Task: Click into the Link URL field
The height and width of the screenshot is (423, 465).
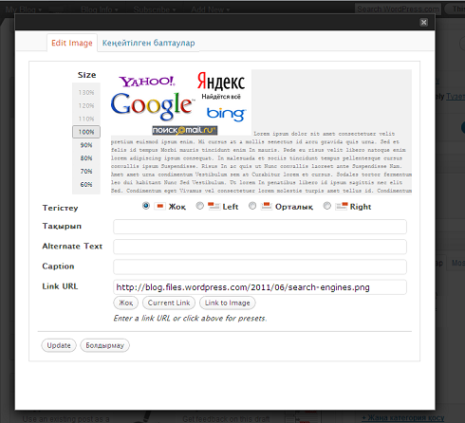Action: tap(260, 287)
